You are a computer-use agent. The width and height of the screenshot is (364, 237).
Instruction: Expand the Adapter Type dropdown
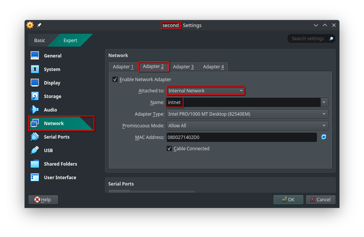tap(247, 114)
